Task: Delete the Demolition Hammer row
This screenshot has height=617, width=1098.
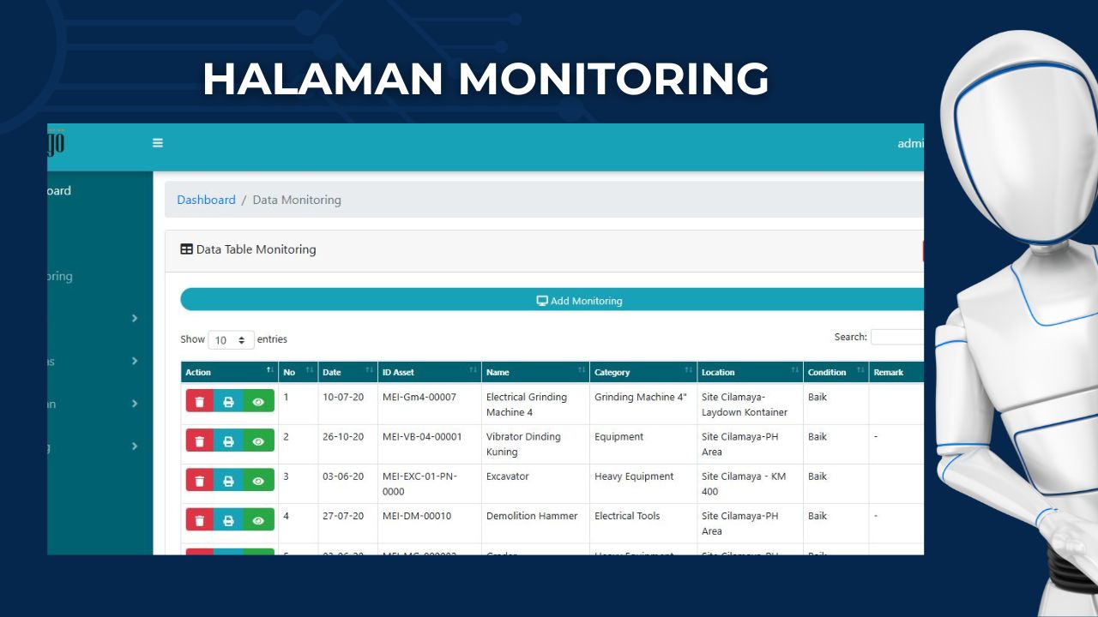Action: tap(200, 520)
